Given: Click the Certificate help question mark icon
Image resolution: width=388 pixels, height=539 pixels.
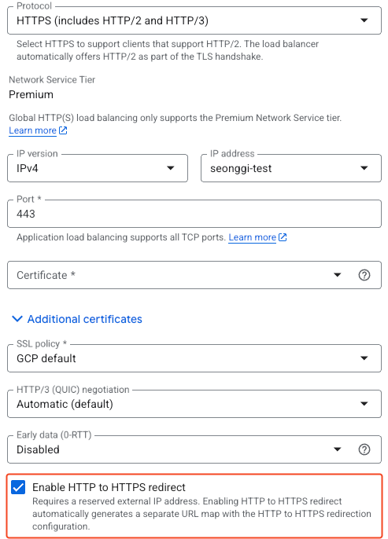Looking at the screenshot, I should (x=364, y=275).
